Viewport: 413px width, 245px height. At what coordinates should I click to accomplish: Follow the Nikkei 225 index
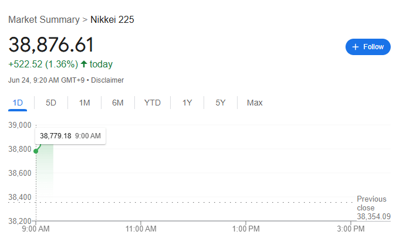(368, 47)
